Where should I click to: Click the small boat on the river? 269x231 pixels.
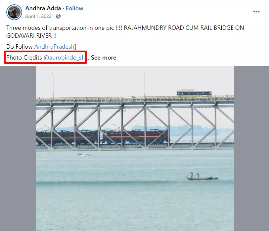(x=202, y=177)
